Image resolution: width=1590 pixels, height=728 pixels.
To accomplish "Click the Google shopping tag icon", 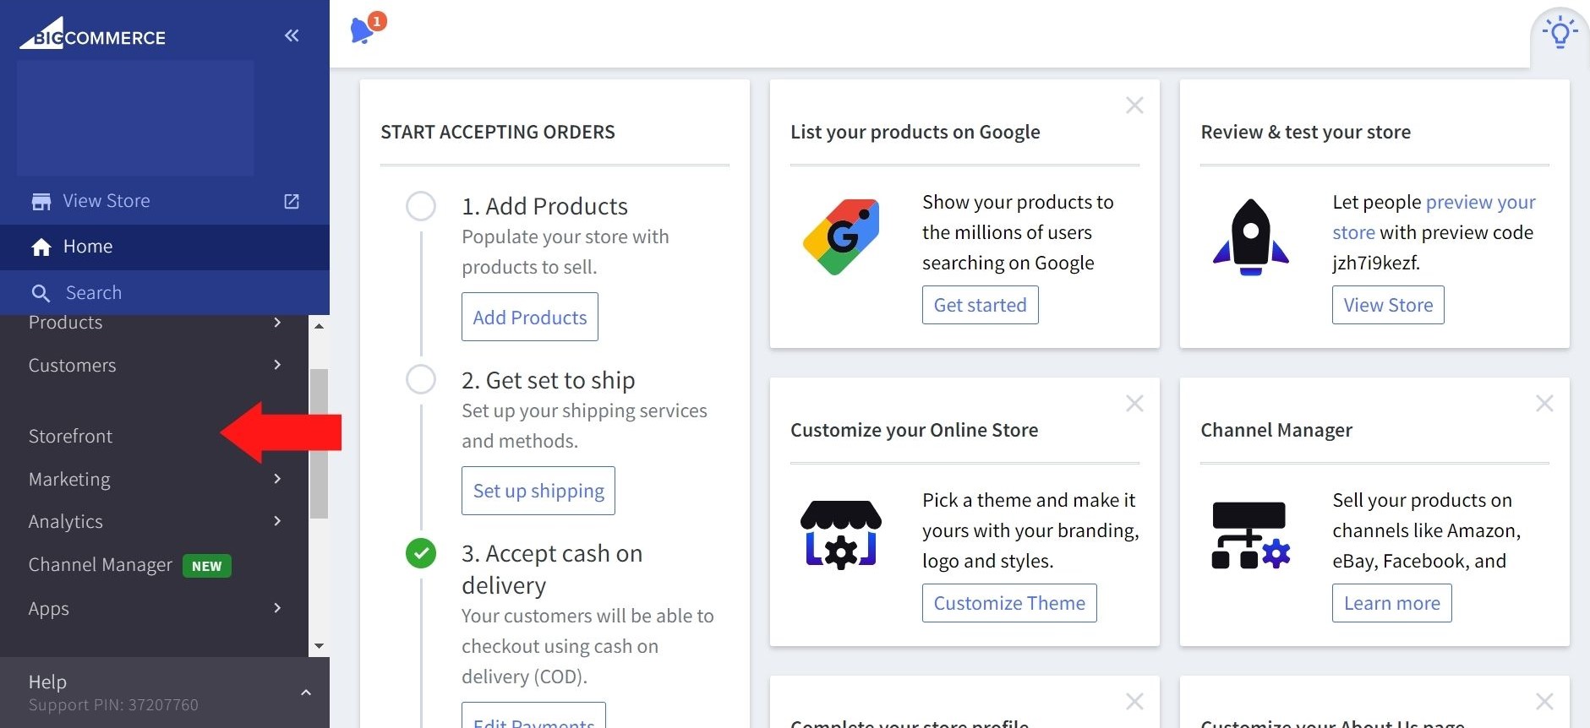I will pyautogui.click(x=841, y=236).
